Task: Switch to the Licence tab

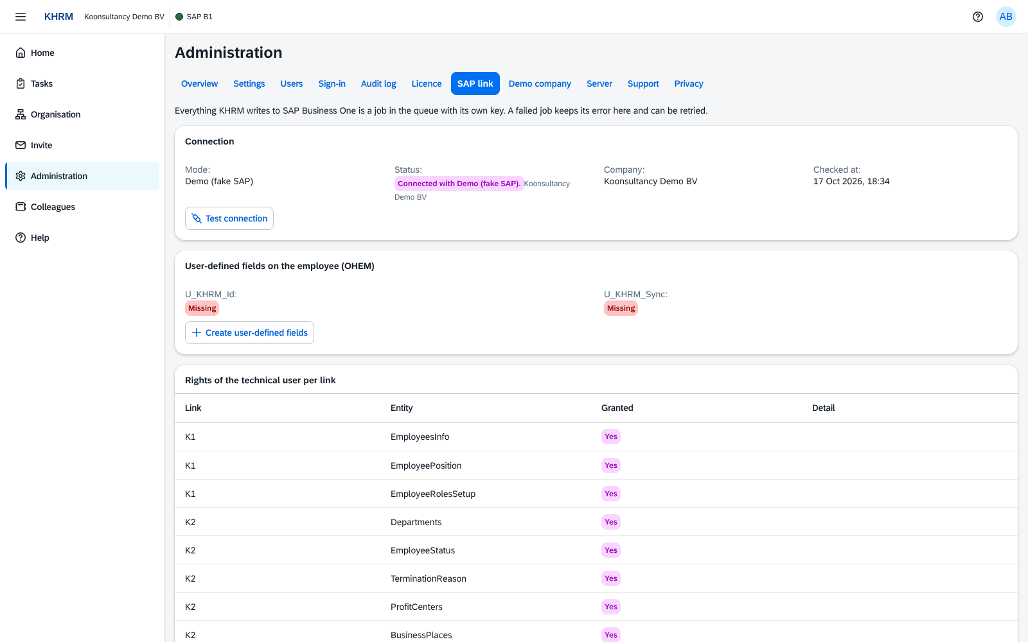Action: [x=427, y=83]
